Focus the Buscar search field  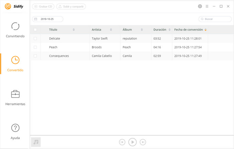point(215,19)
